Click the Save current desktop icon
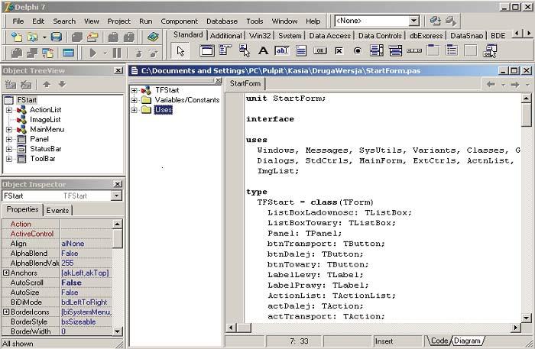Viewport: 535px width, 349px height. pos(435,21)
